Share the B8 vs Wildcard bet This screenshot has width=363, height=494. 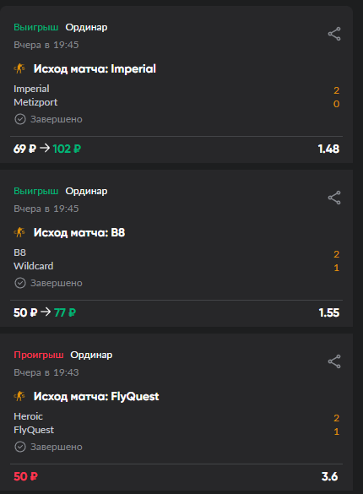334,198
